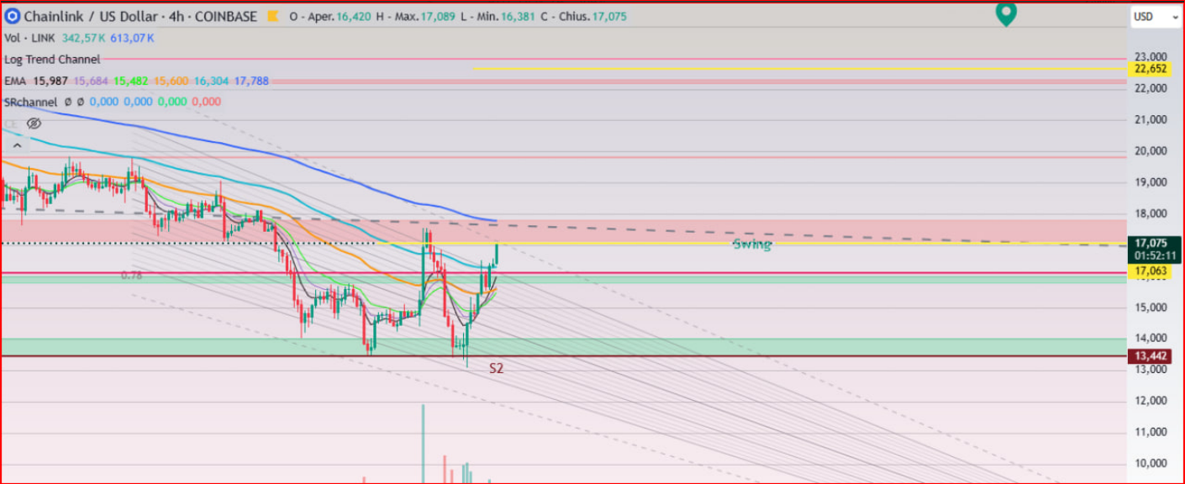This screenshot has height=484, width=1185.
Task: Select the S2 support label on chart
Action: [497, 368]
